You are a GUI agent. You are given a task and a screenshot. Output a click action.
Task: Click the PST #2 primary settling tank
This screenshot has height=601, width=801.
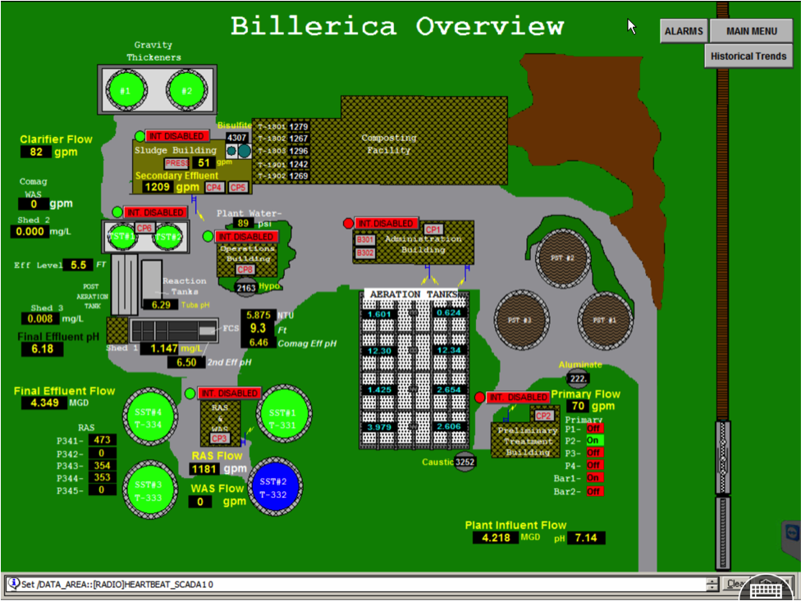point(565,258)
